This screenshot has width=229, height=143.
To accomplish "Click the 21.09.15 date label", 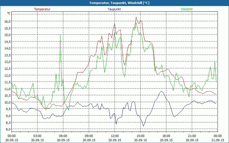I will coord(218,140).
